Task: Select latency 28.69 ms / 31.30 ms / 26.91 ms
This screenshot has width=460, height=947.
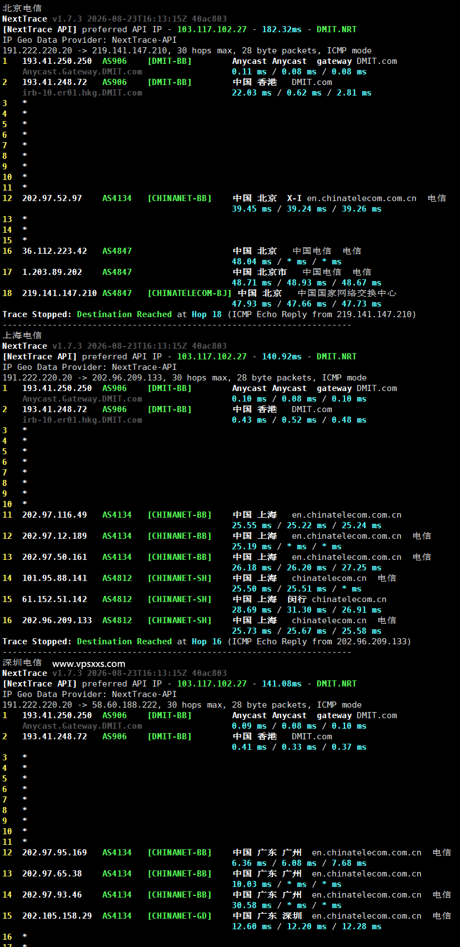Action: (307, 610)
